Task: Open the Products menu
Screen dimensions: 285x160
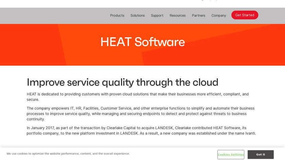Action: click(x=117, y=16)
